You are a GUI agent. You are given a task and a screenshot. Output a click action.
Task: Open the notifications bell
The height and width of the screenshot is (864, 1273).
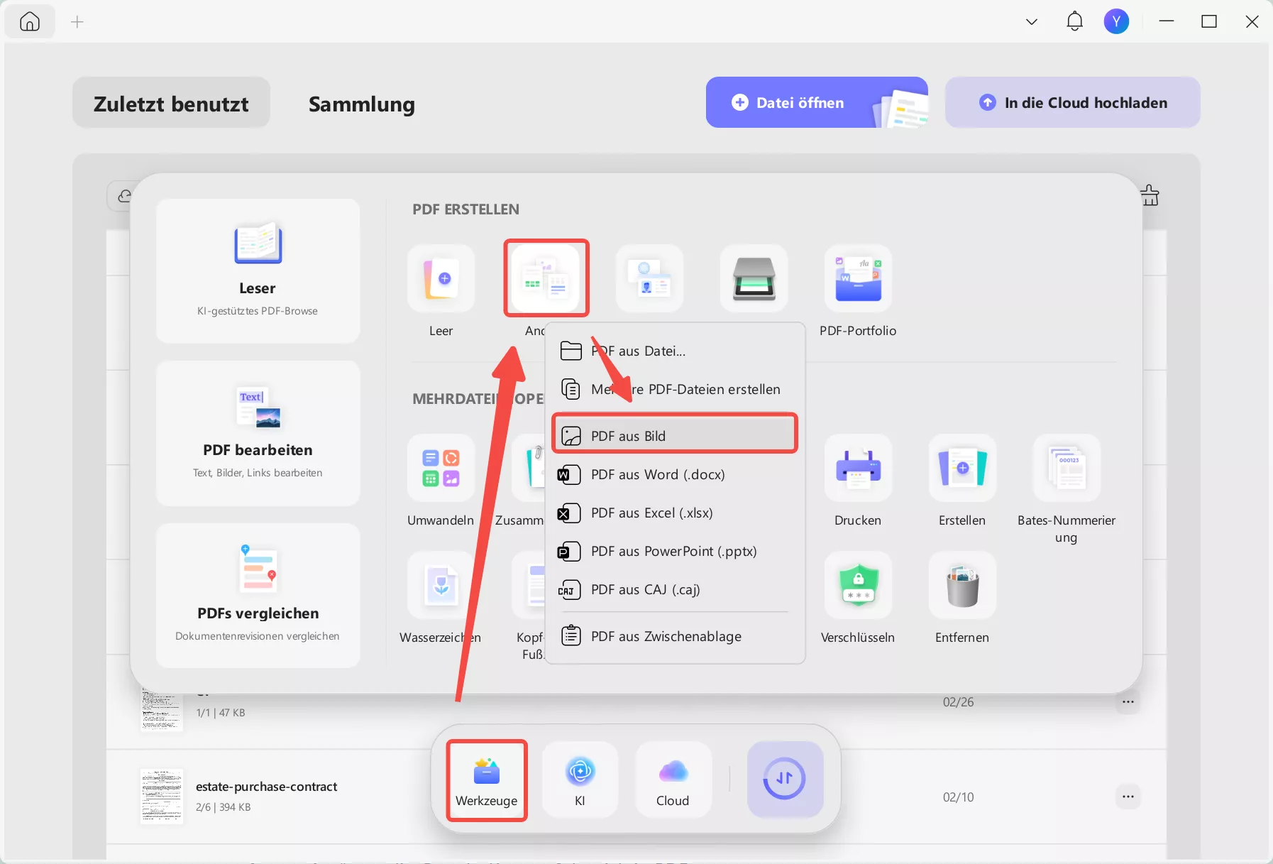(x=1074, y=21)
